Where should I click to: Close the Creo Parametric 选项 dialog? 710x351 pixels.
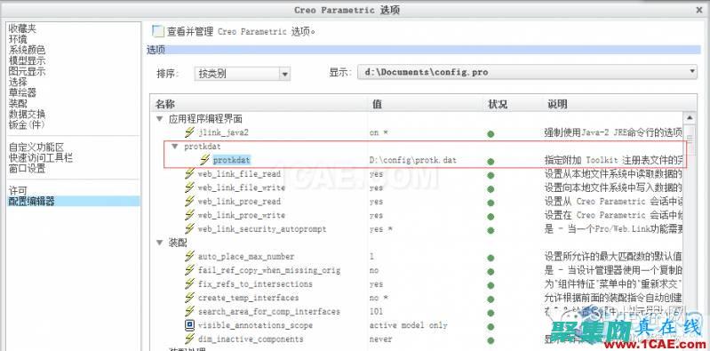pyautogui.click(x=700, y=10)
